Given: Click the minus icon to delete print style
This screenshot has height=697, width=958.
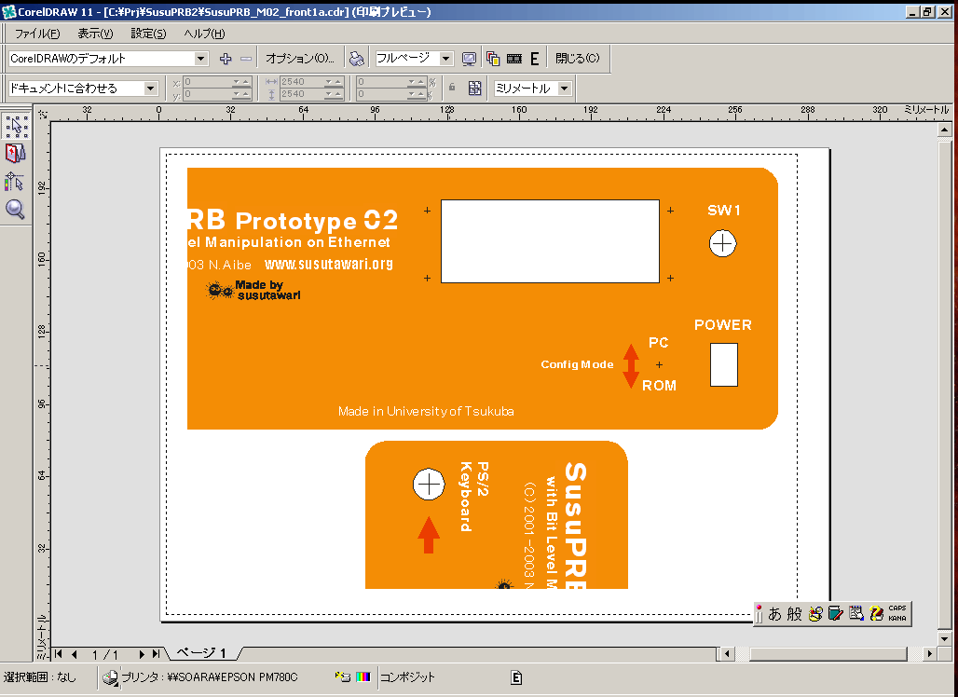Looking at the screenshot, I should [246, 59].
